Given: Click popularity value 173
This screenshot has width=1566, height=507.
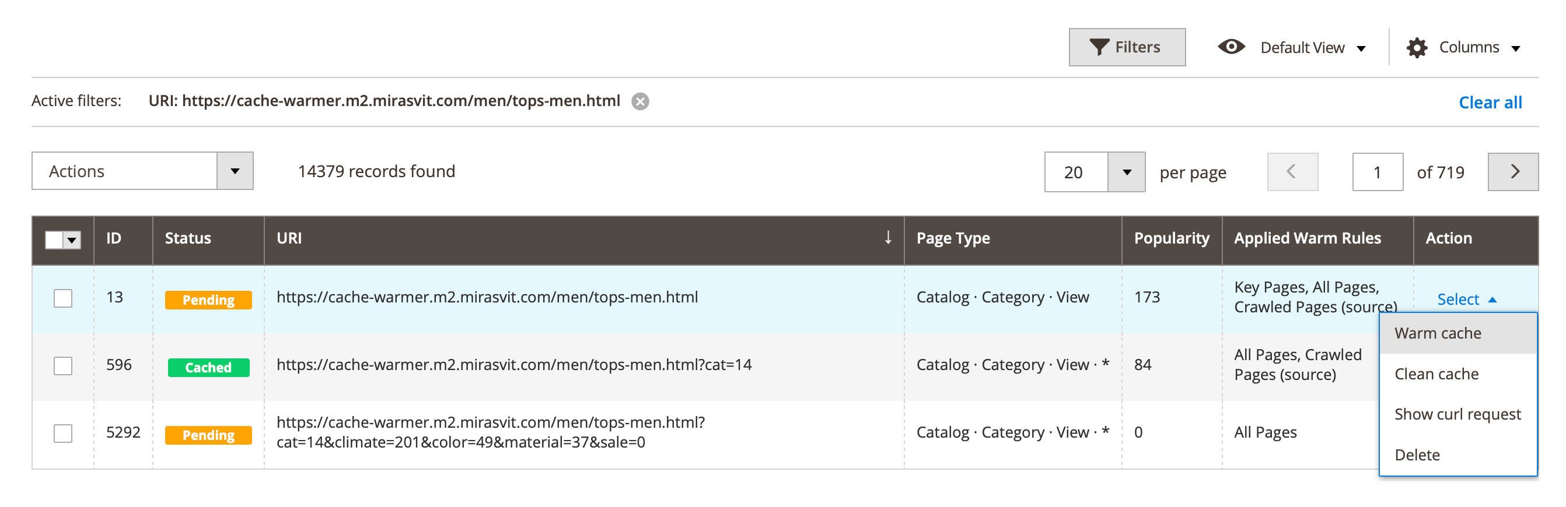Looking at the screenshot, I should [1146, 297].
